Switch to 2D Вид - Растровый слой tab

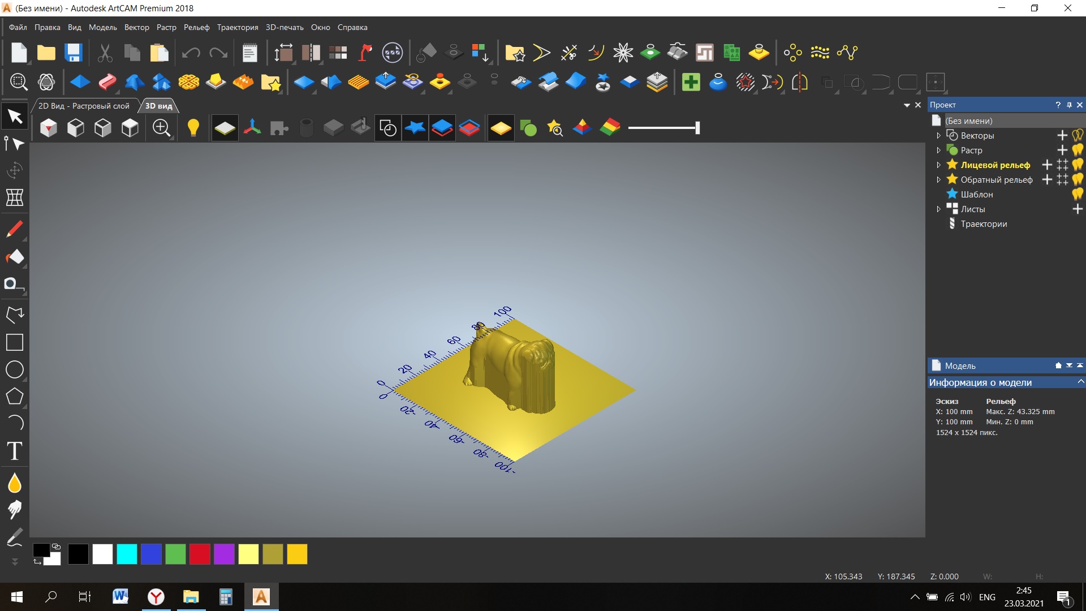[84, 106]
